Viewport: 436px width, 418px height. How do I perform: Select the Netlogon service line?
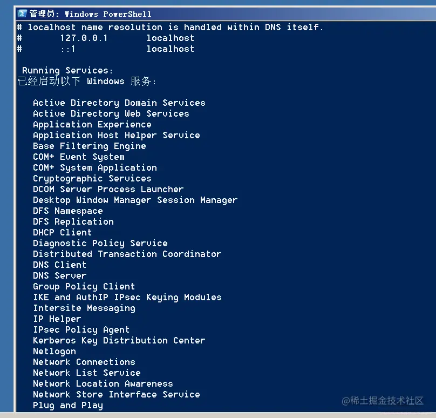54,352
